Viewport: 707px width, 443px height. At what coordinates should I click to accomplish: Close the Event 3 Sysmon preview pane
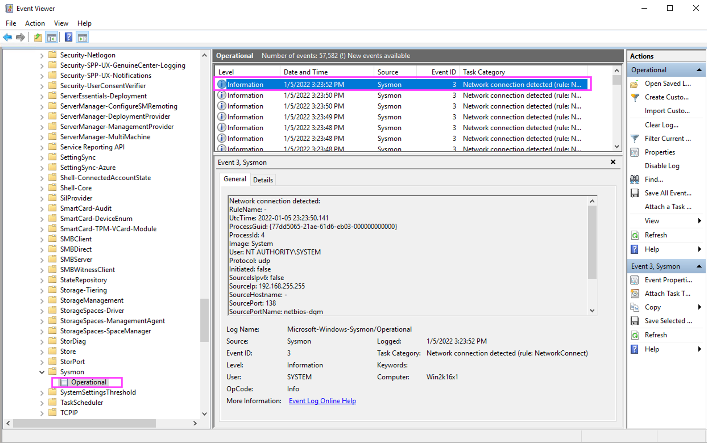tap(613, 162)
